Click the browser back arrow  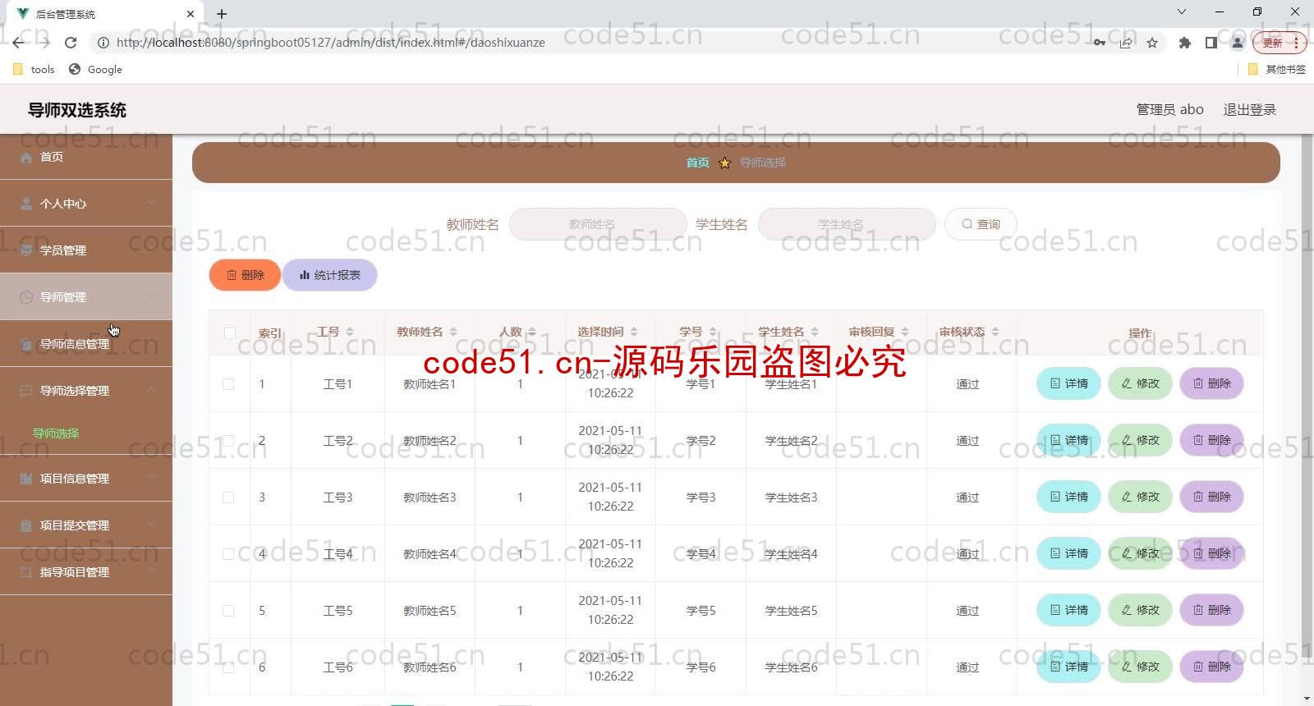[x=19, y=43]
